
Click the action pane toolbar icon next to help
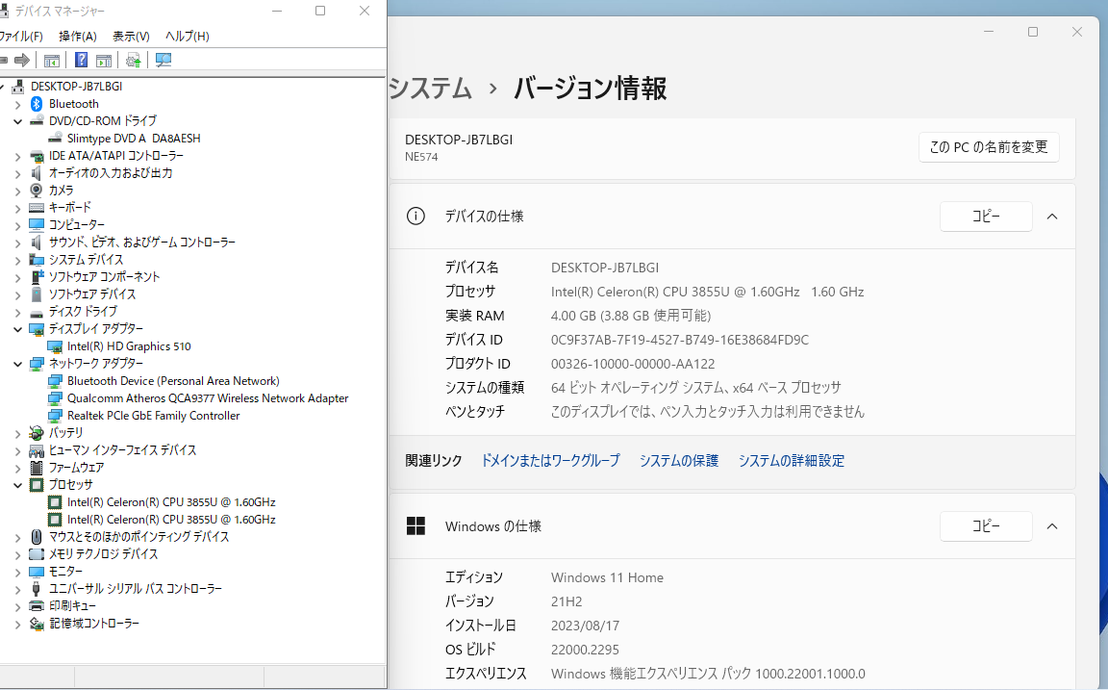(x=104, y=60)
